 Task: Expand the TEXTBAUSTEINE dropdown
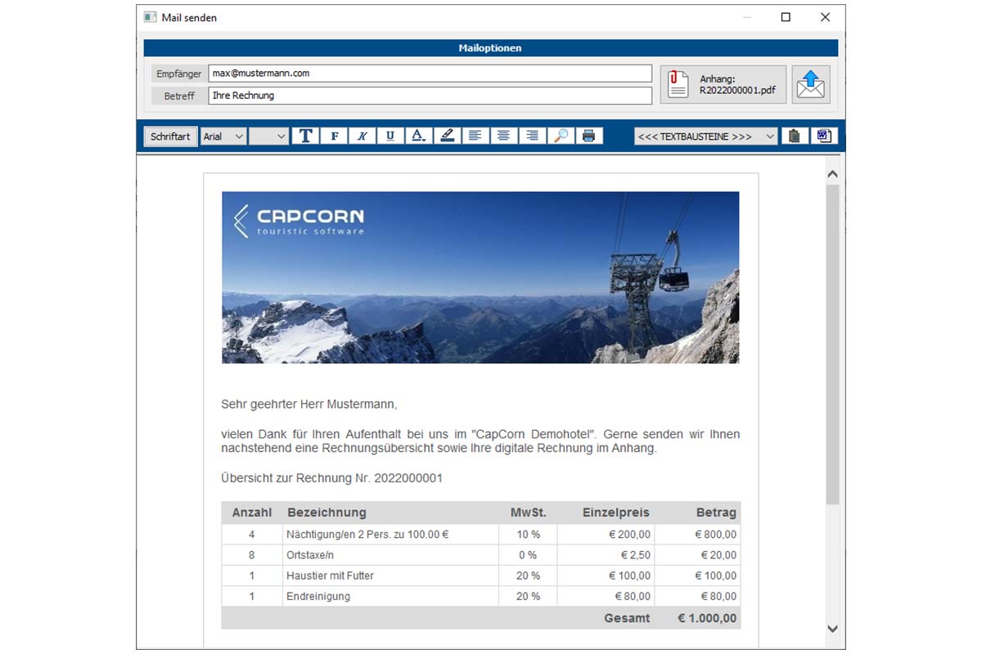coord(705,137)
